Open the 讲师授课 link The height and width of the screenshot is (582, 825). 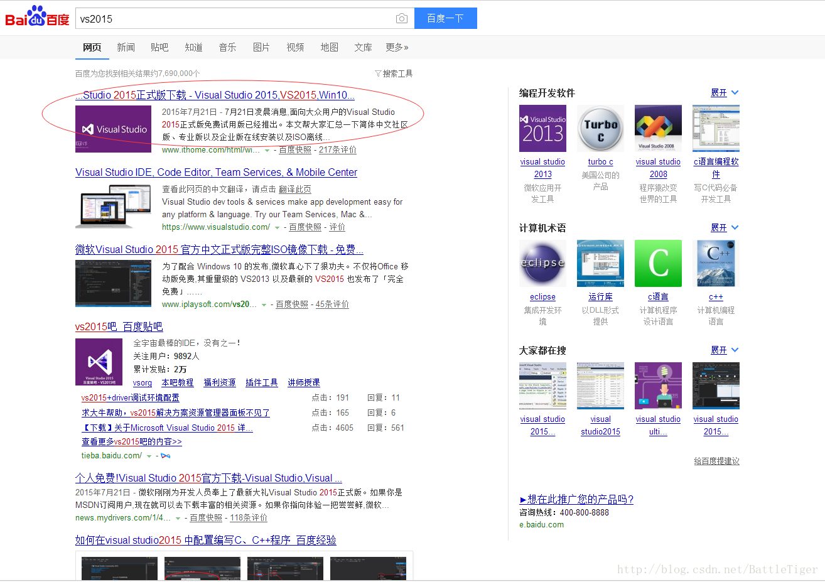(x=304, y=383)
